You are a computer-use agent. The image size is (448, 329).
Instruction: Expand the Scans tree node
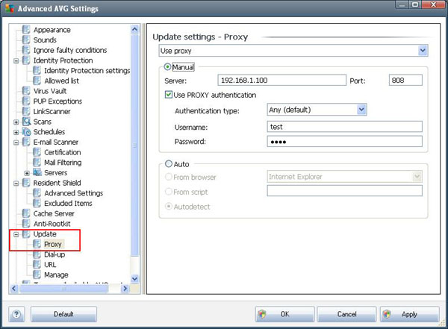(x=16, y=122)
